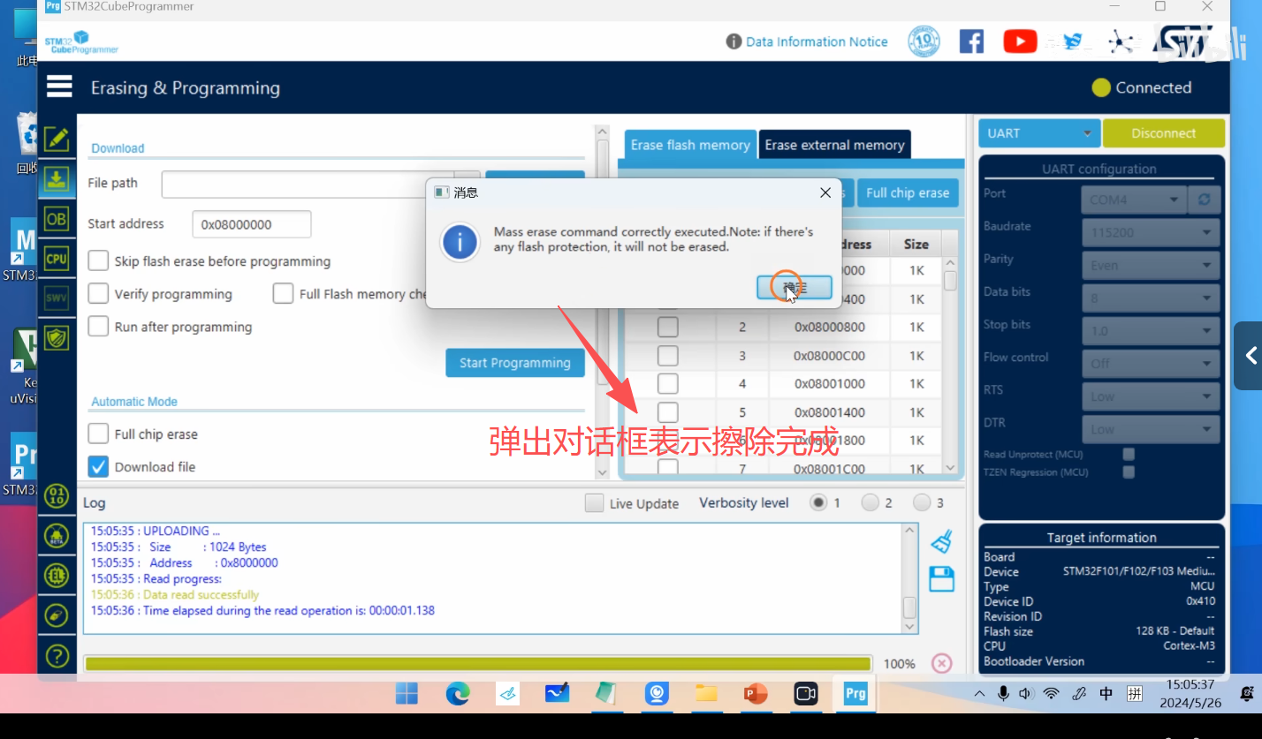1262x739 pixels.
Task: Set verbosity level to 2
Action: 870,502
